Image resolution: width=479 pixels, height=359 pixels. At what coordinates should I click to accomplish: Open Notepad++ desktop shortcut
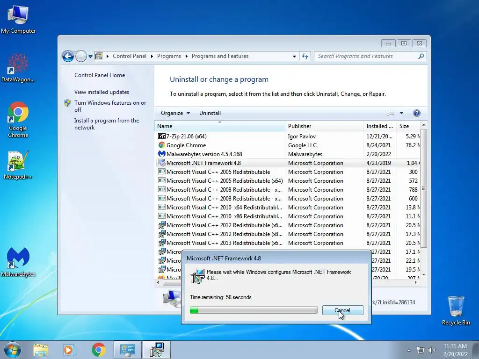pyautogui.click(x=18, y=165)
